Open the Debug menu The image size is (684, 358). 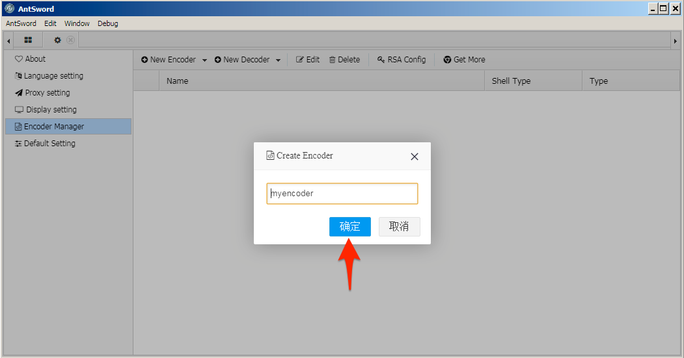pyautogui.click(x=108, y=23)
